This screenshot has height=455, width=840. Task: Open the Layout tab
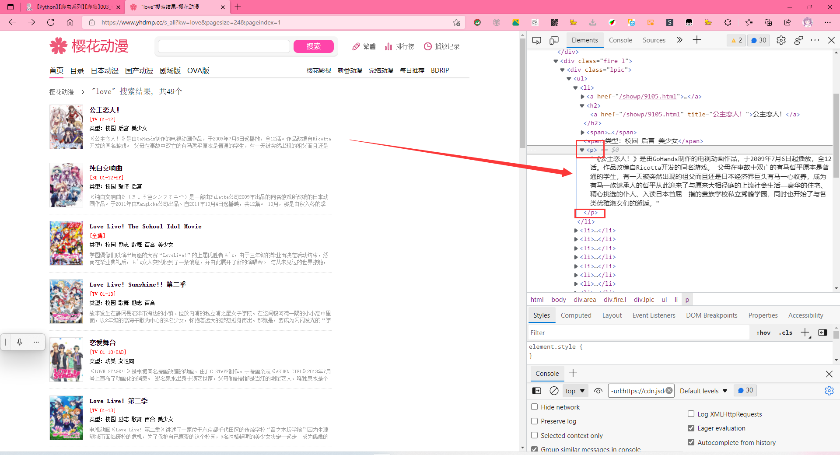(612, 315)
